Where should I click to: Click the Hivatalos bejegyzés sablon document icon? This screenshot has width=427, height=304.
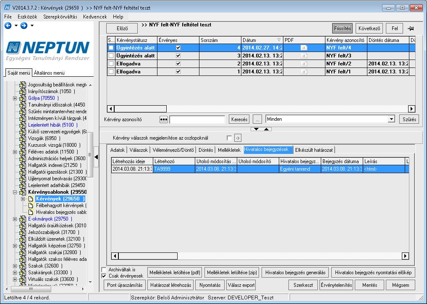pyautogui.click(x=31, y=212)
